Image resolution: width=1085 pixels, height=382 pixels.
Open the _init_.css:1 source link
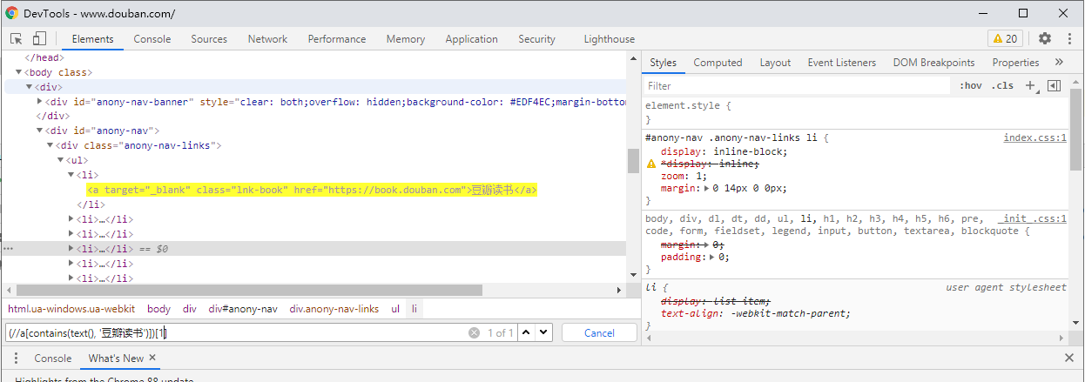[1033, 219]
